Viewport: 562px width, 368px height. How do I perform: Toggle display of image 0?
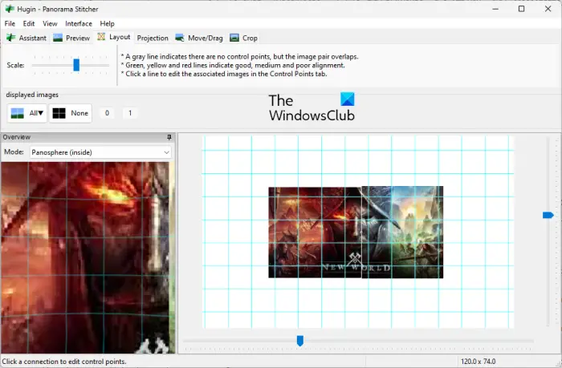coord(107,113)
